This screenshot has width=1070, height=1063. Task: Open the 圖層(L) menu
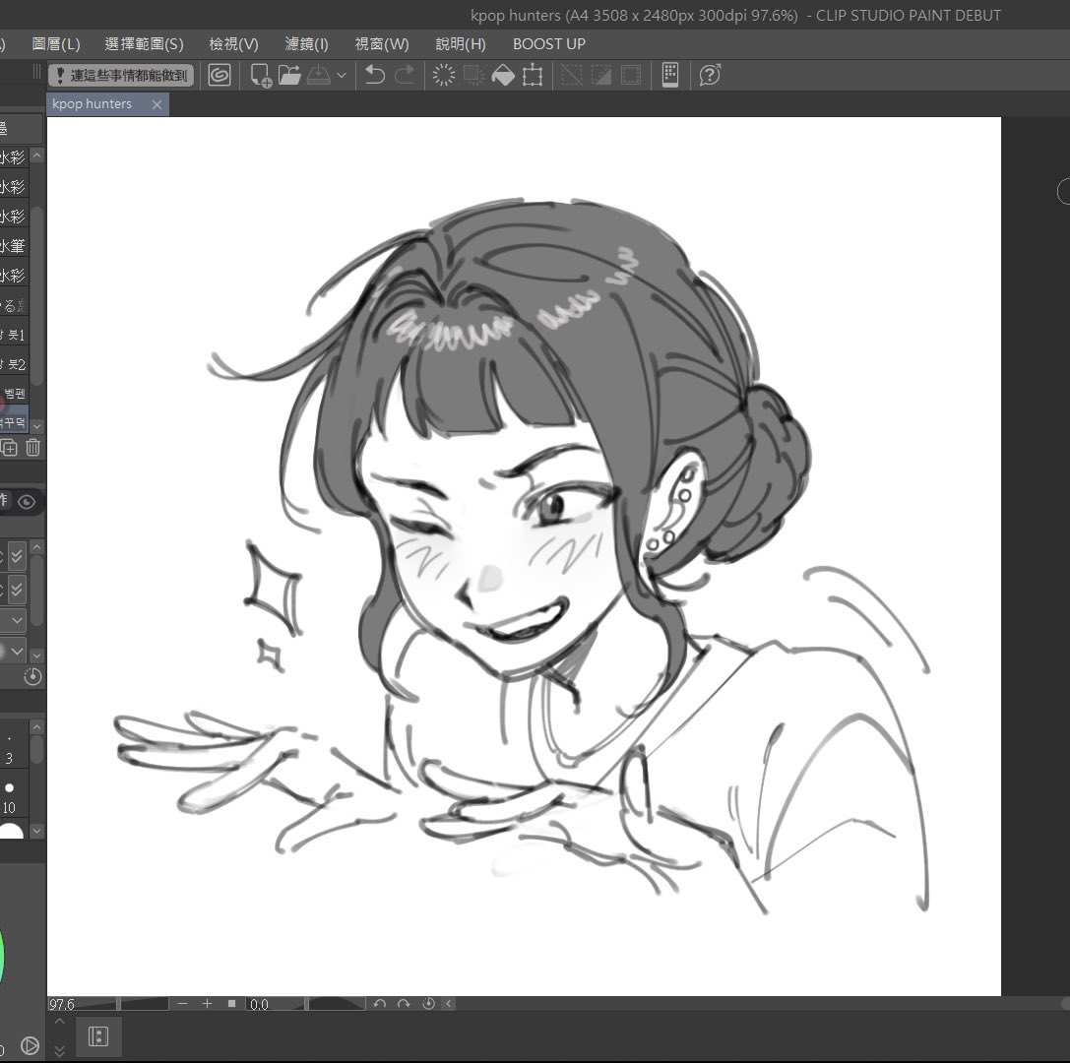[x=56, y=44]
